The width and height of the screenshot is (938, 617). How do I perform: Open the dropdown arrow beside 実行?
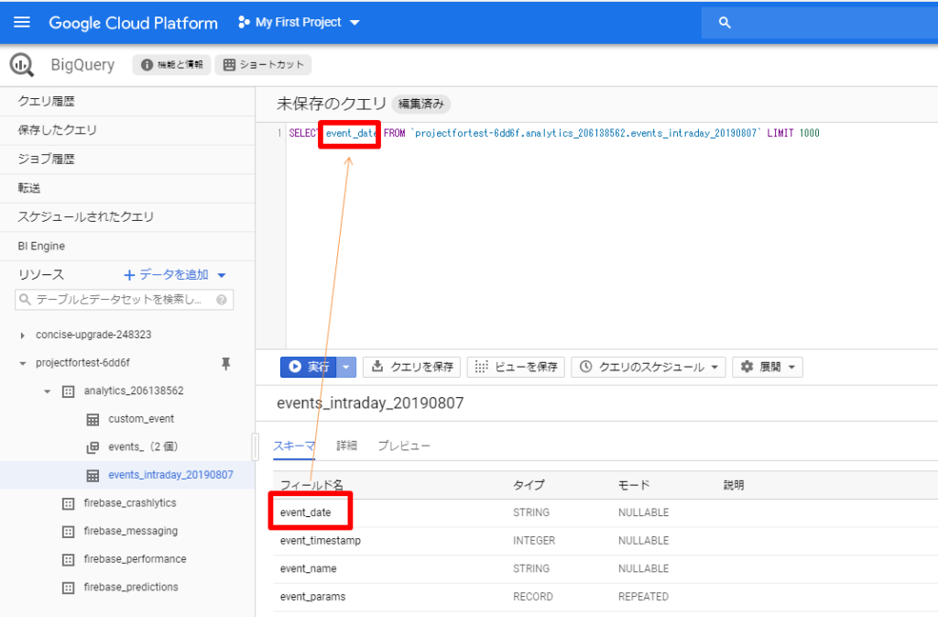[346, 367]
